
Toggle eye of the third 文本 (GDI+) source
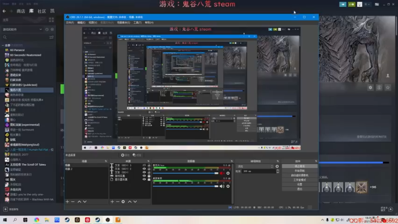[x=144, y=172]
